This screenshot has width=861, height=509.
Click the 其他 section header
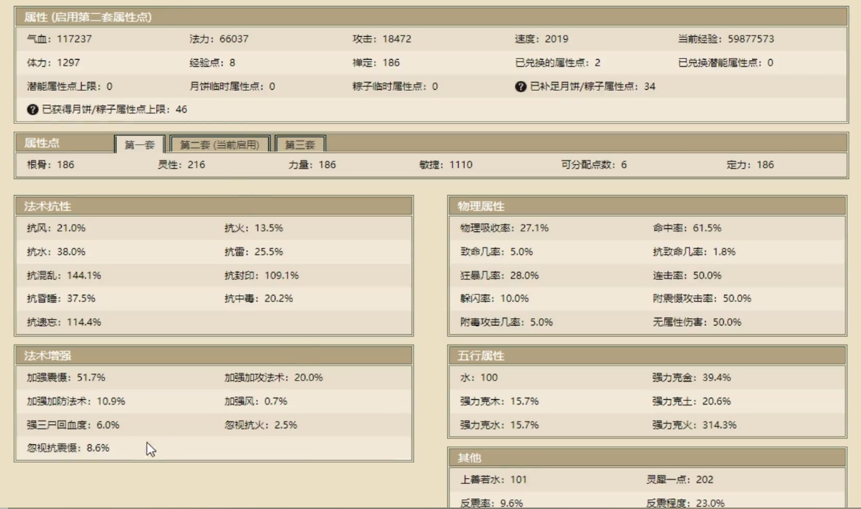click(x=470, y=457)
